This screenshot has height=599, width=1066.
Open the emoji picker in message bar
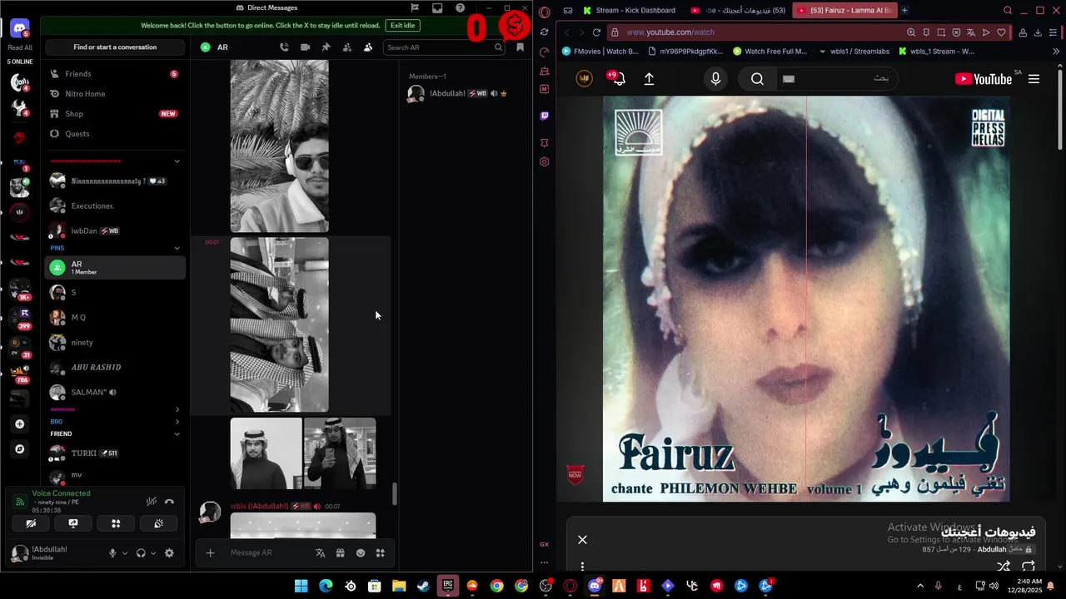[360, 552]
